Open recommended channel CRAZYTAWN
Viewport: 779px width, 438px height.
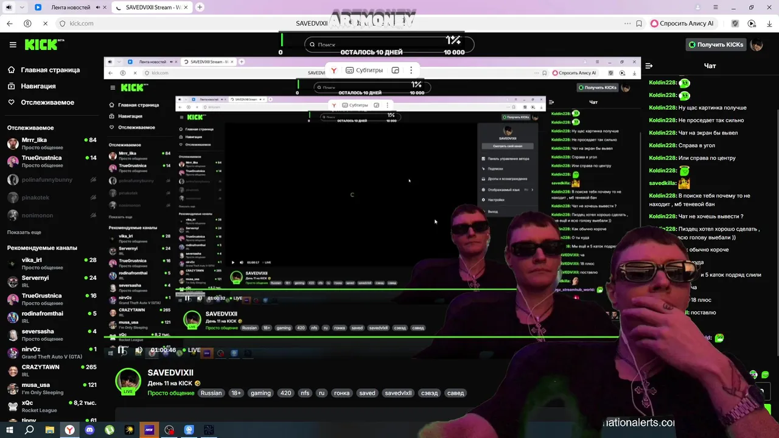pos(52,370)
